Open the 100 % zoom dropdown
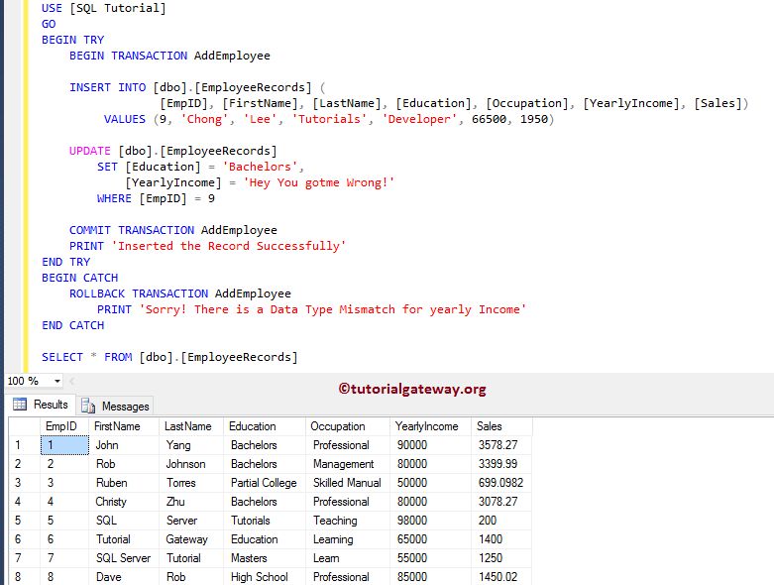 click(x=57, y=381)
